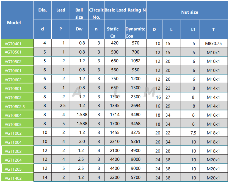Click the 1714 static load value
This screenshot has width=229, height=183.
[115, 115]
